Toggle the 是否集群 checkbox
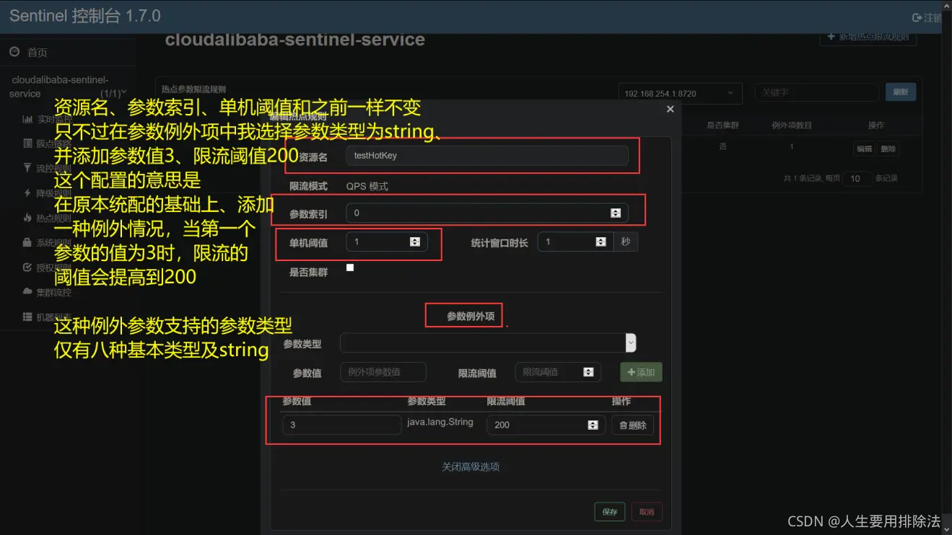Image resolution: width=952 pixels, height=535 pixels. (350, 267)
